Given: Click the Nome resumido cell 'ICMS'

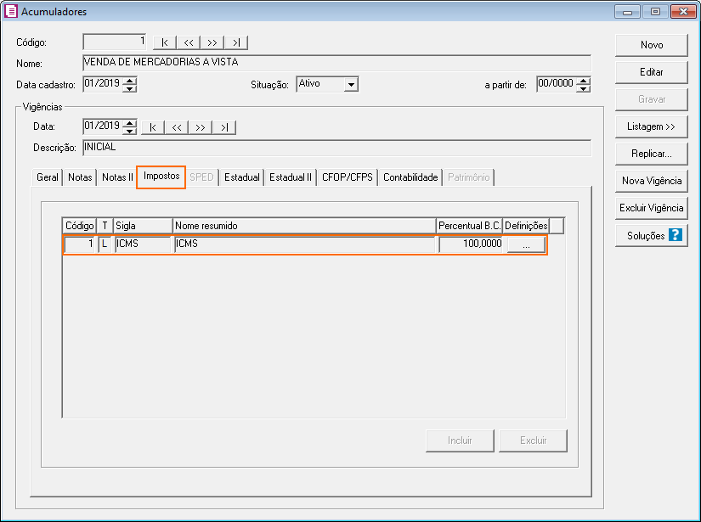Looking at the screenshot, I should click(x=304, y=244).
